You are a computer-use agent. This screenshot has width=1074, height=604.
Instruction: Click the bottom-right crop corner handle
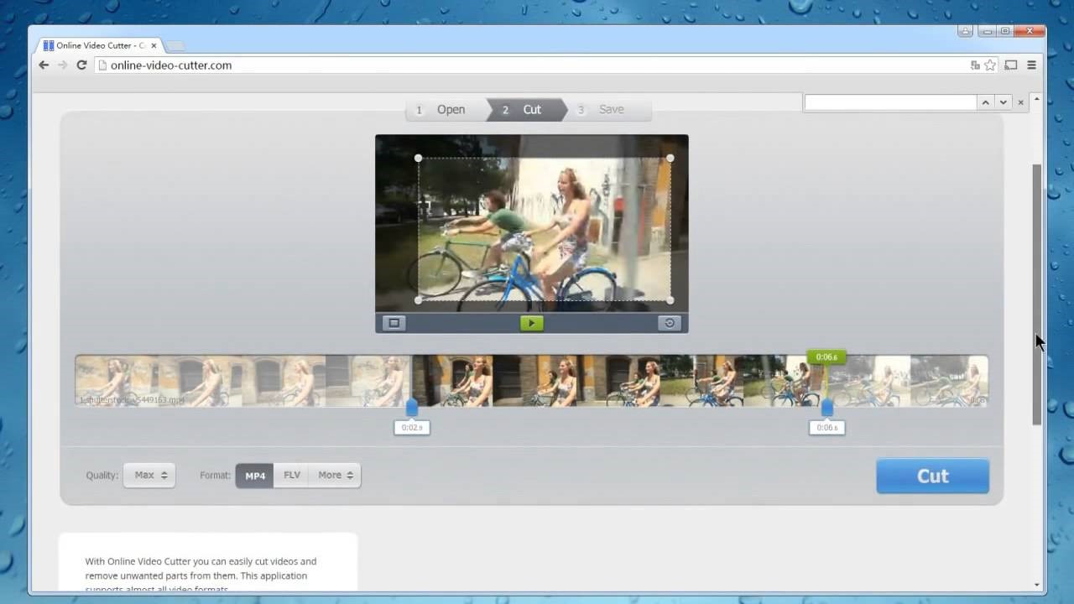pos(670,299)
